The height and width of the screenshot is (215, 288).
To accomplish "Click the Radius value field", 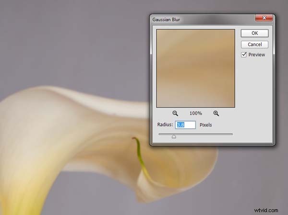I will [185, 125].
